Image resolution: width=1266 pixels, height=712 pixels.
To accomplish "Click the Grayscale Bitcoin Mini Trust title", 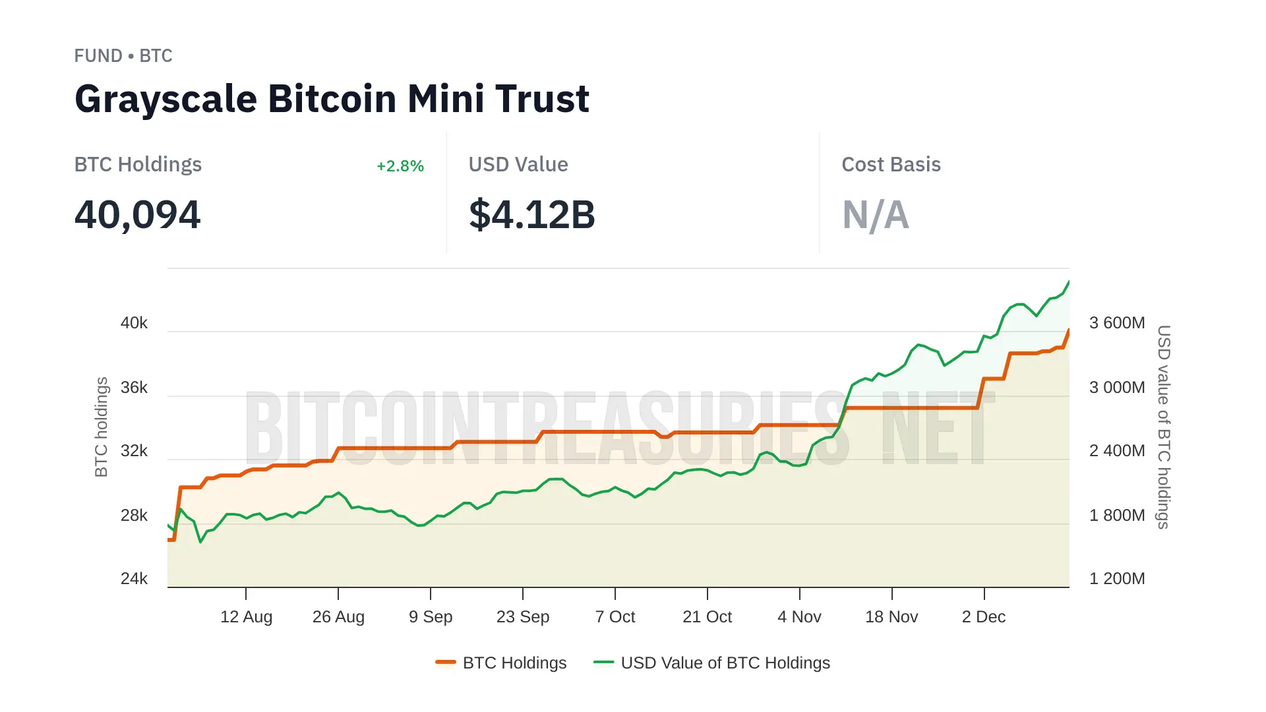I will click(x=332, y=99).
